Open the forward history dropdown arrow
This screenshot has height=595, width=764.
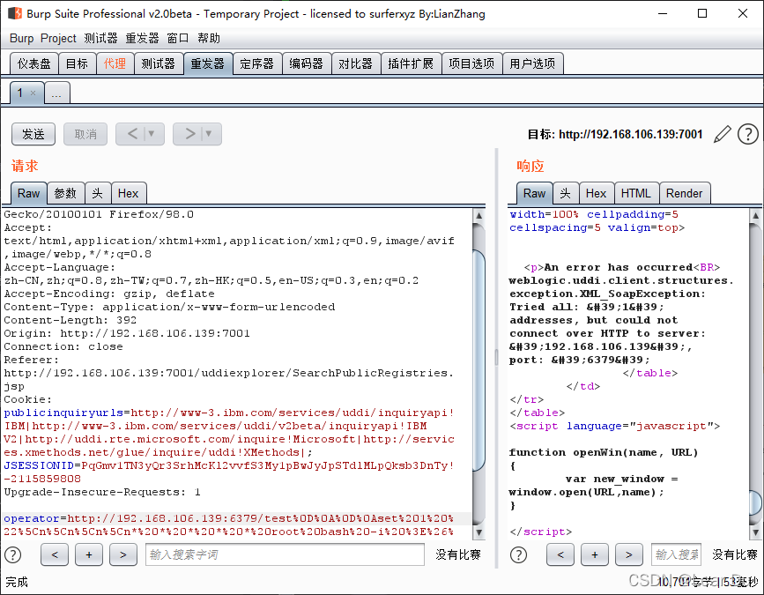coord(209,133)
